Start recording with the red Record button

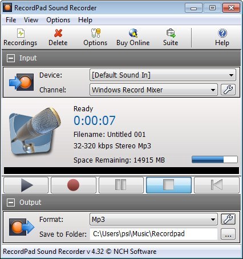point(74,185)
